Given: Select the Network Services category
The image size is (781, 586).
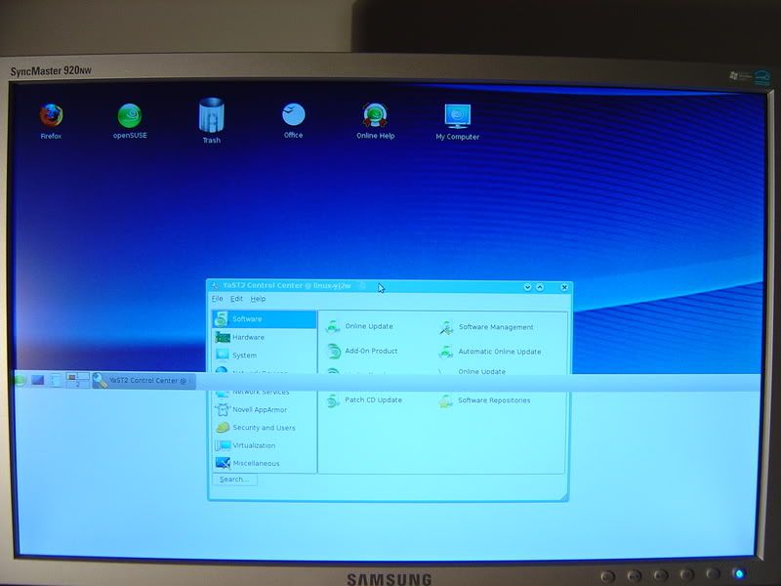Looking at the screenshot, I should (x=265, y=393).
